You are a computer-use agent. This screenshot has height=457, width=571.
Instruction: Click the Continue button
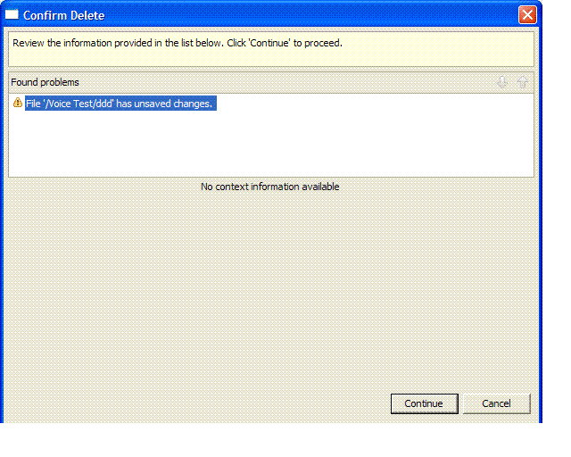coord(425,403)
